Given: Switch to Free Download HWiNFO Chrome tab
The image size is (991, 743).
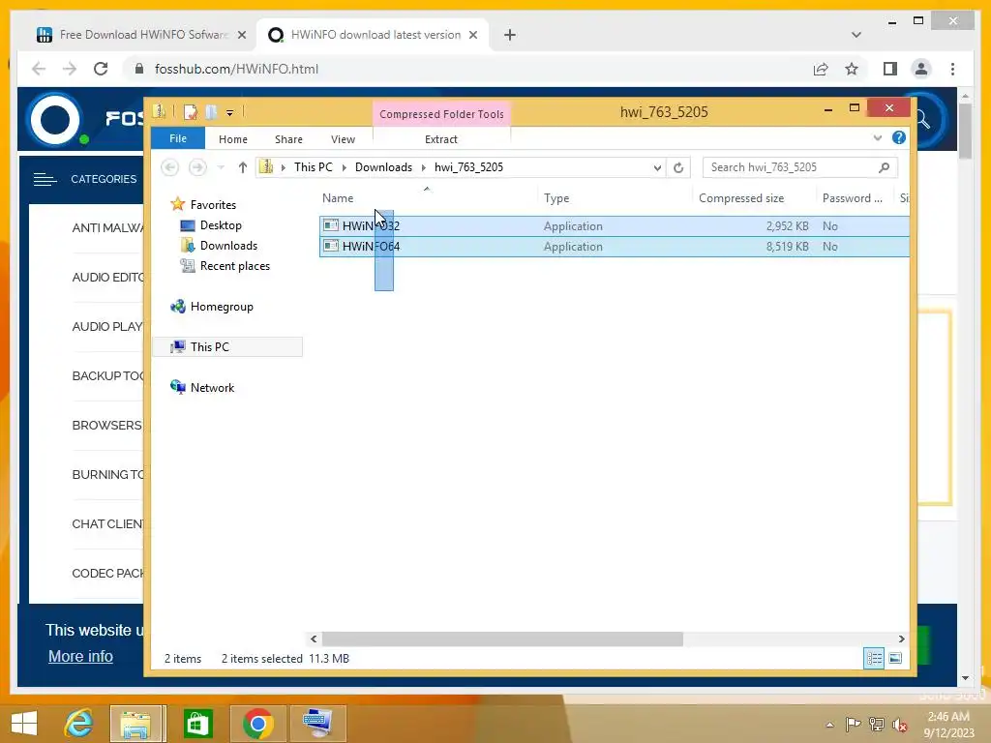Looking at the screenshot, I should pyautogui.click(x=141, y=35).
